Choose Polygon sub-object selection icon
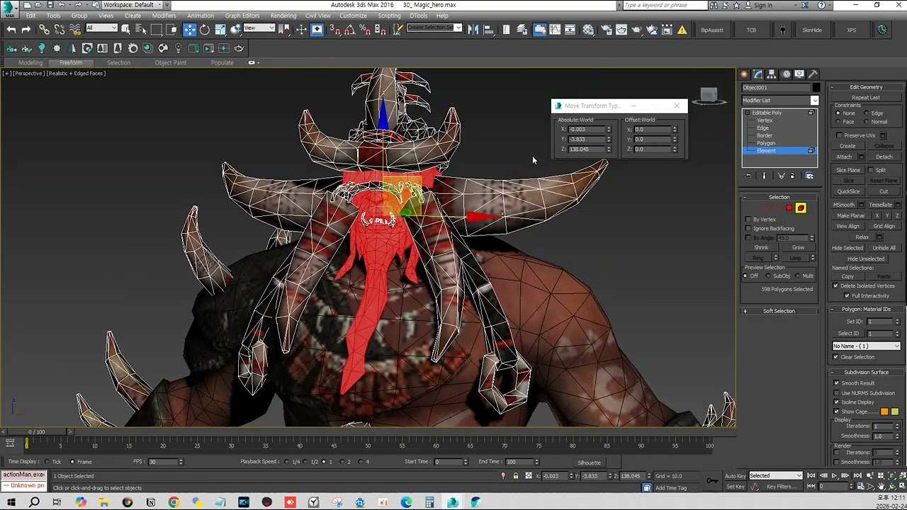Image resolution: width=907 pixels, height=510 pixels. pyautogui.click(x=789, y=208)
